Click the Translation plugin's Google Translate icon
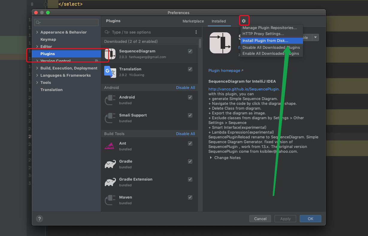 coord(110,72)
